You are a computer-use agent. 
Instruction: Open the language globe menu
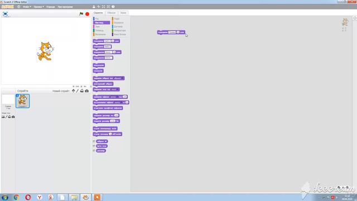(18, 7)
